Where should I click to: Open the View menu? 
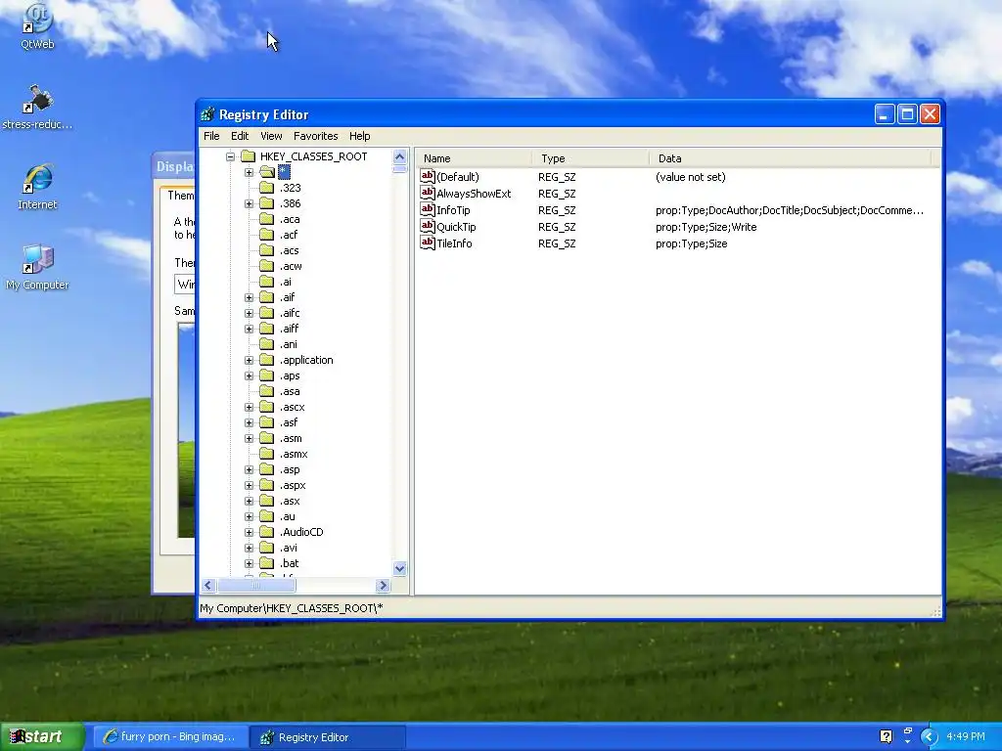[271, 136]
